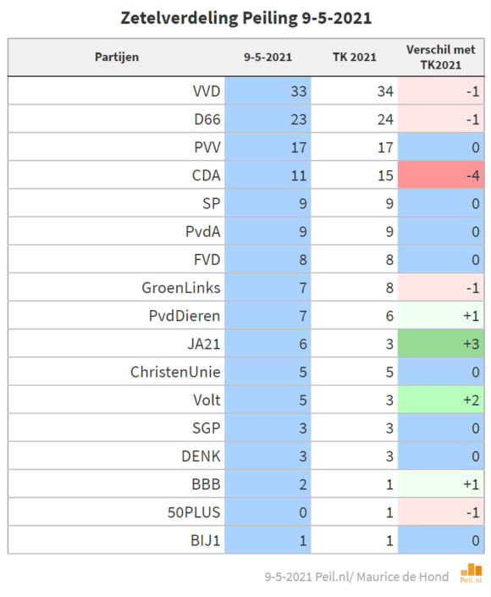Click the GroenLinks party name

coord(181,288)
